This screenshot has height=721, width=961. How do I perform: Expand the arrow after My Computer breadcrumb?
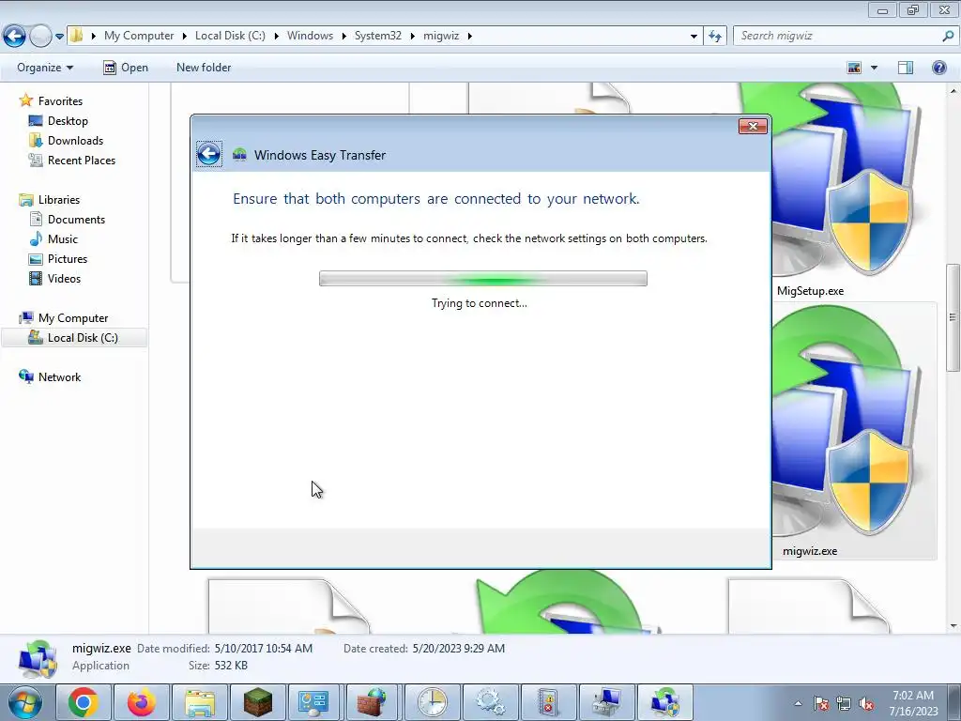[185, 36]
